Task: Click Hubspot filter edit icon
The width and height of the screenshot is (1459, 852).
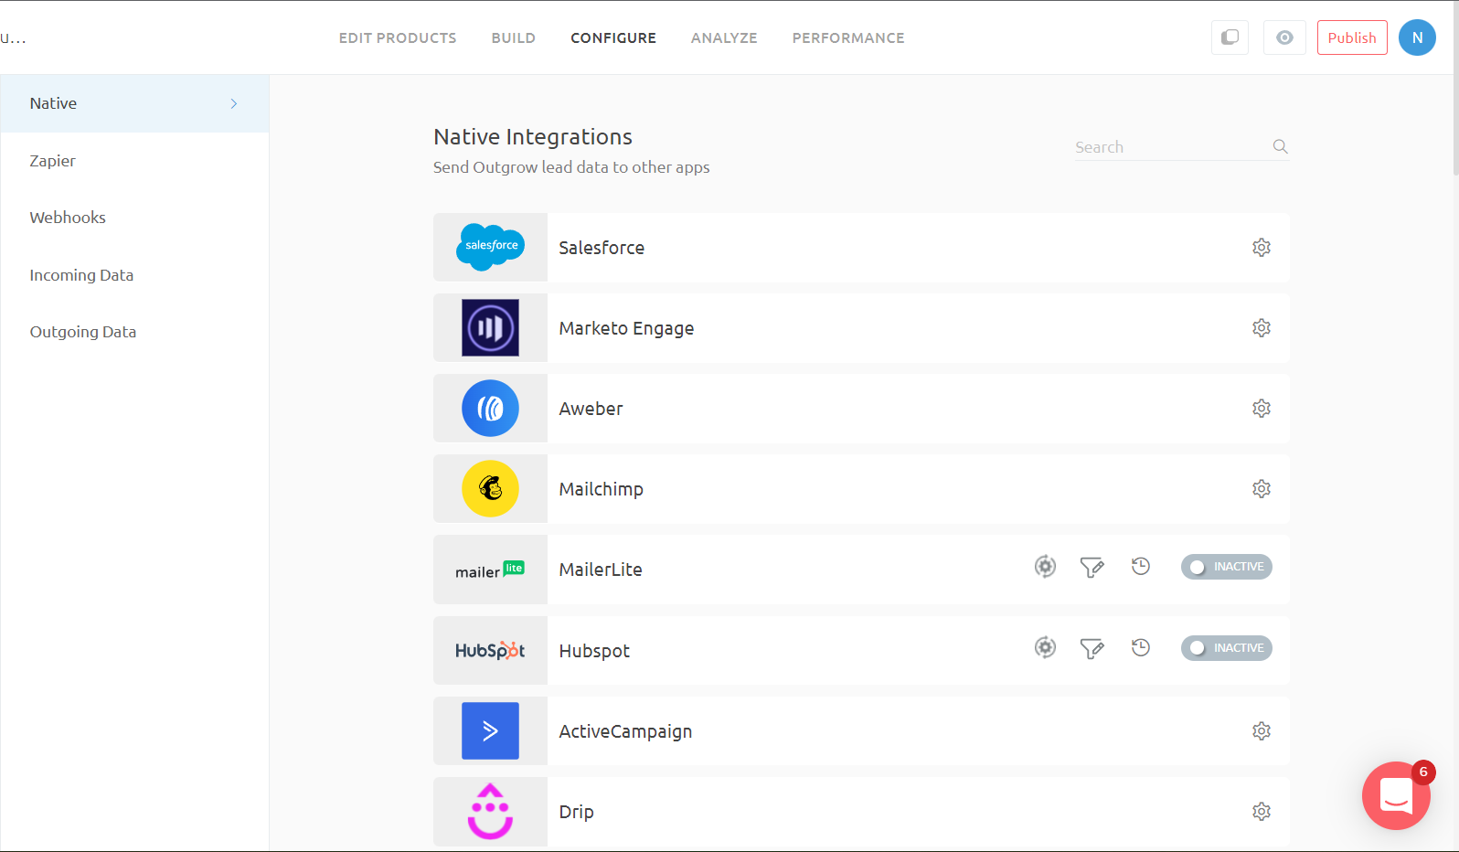Action: [x=1092, y=649]
